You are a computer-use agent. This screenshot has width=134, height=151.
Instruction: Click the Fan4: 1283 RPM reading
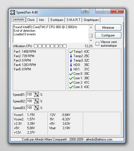click(x=25, y=65)
